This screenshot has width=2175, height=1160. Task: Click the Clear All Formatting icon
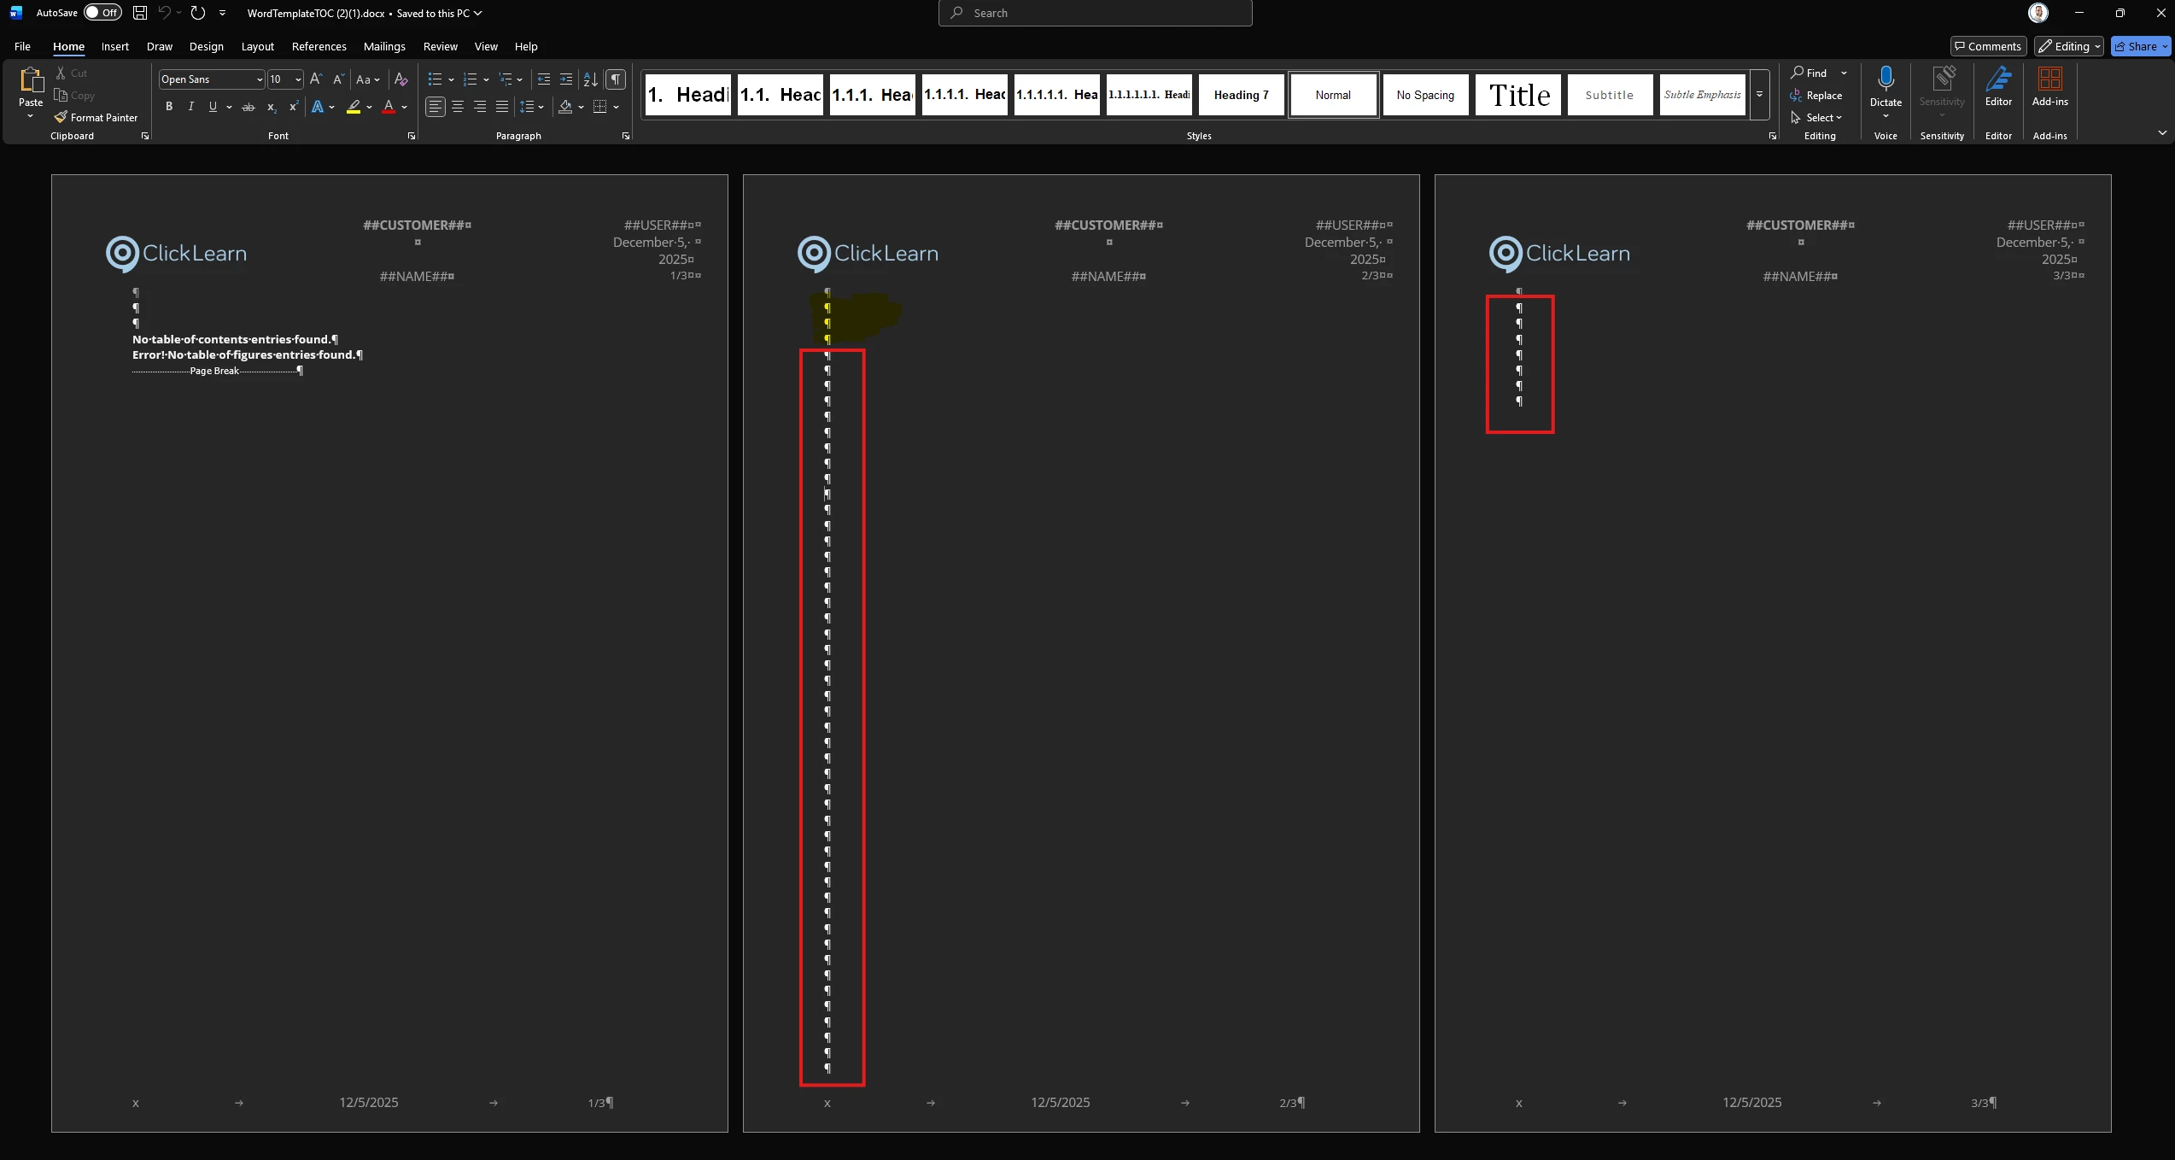401,79
